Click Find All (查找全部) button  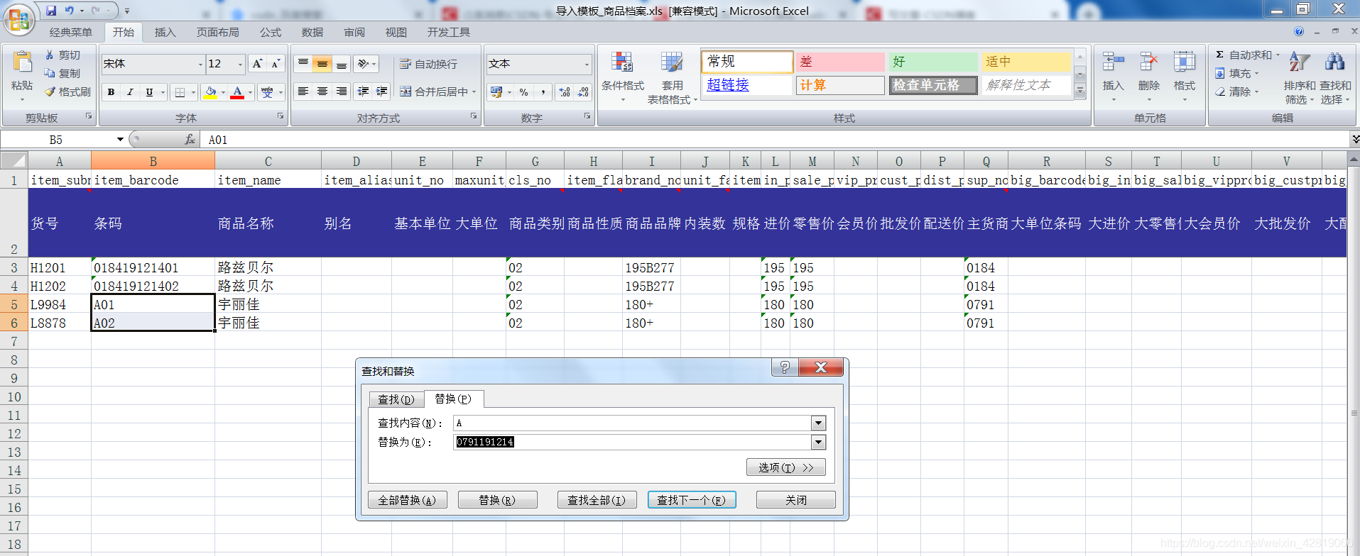tap(597, 500)
